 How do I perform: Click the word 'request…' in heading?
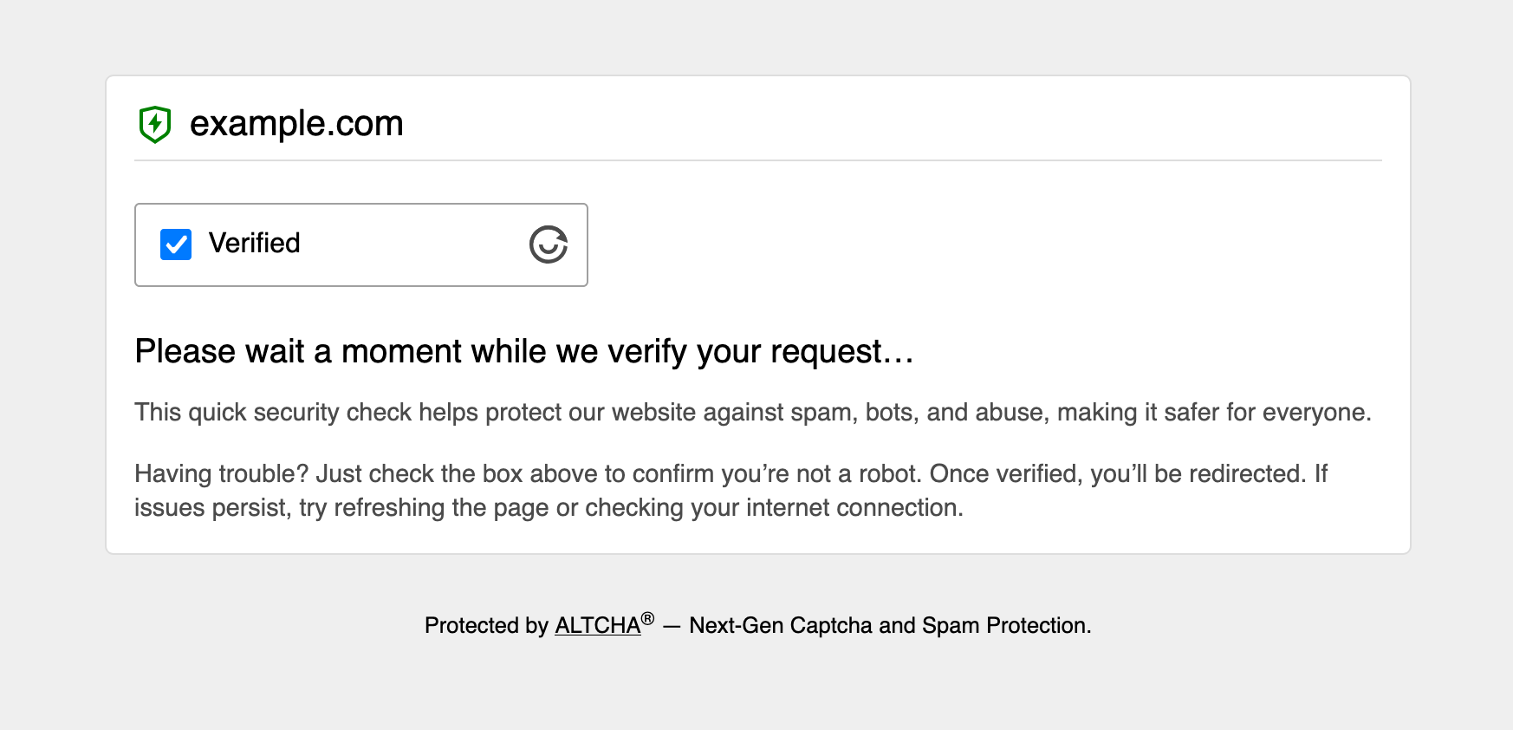841,352
